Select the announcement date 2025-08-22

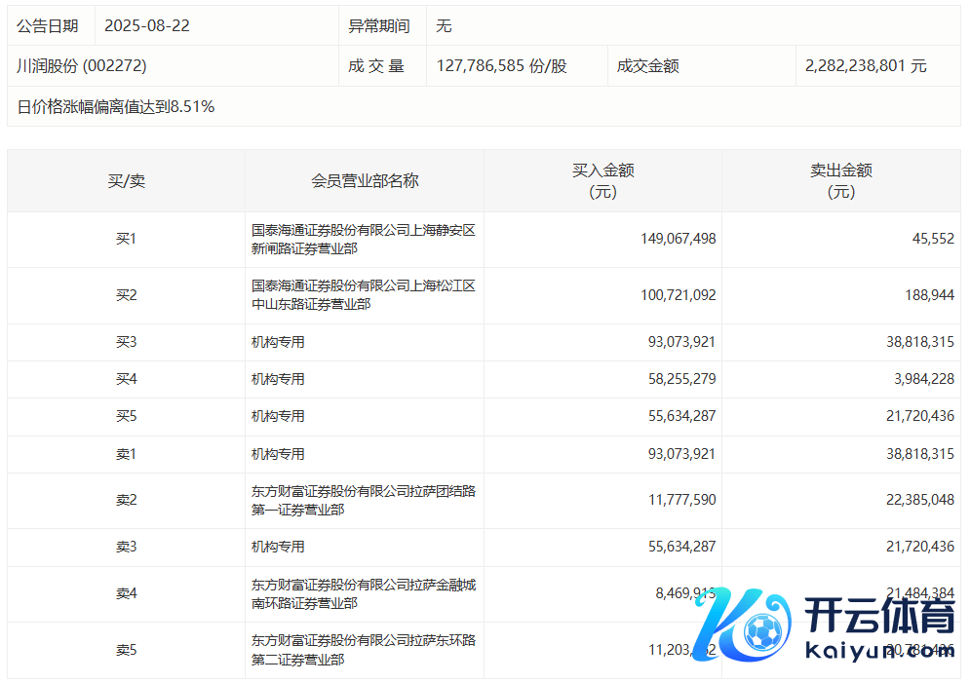coord(146,26)
